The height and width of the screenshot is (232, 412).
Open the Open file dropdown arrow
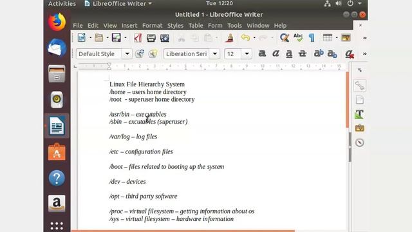click(x=108, y=38)
